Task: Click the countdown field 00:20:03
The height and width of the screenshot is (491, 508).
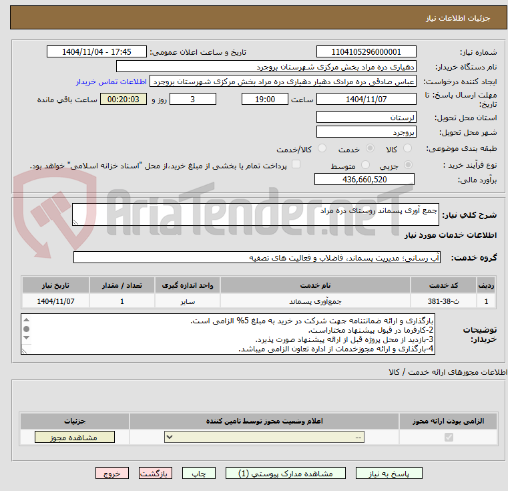Action: pyautogui.click(x=123, y=99)
